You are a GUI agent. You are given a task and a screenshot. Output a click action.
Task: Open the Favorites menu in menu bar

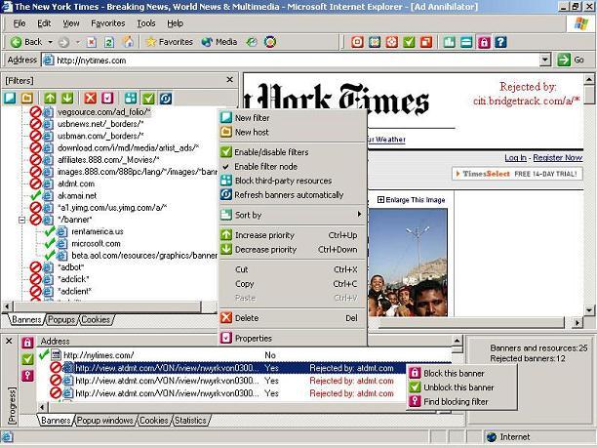click(107, 23)
